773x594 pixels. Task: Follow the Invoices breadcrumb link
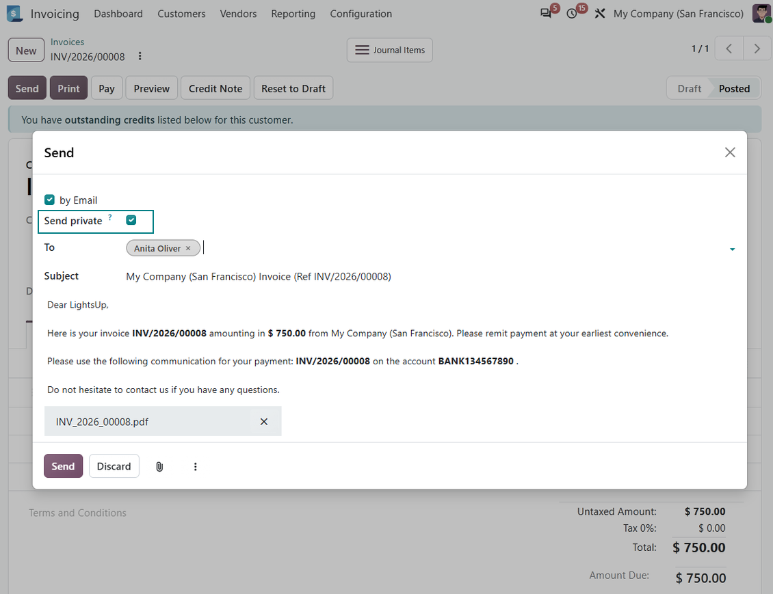pos(67,42)
